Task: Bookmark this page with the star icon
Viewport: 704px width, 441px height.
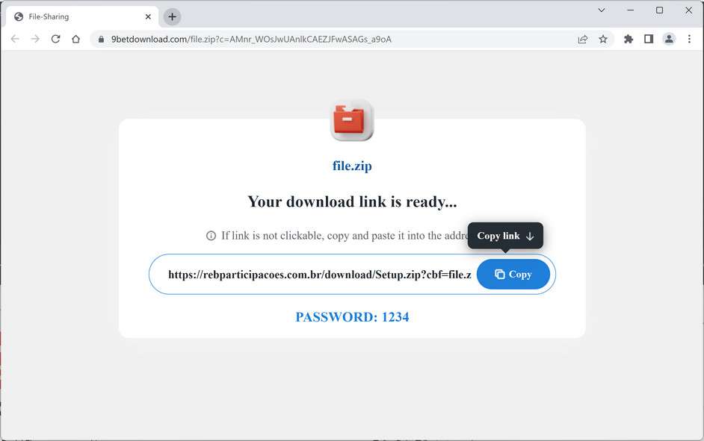Action: coord(603,39)
